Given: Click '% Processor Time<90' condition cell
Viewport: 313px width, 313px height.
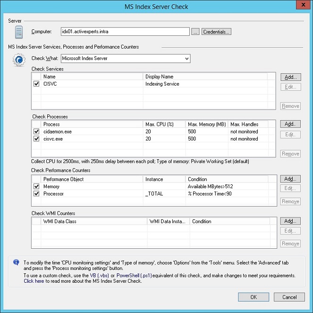Looking at the screenshot, I should click(210, 193).
